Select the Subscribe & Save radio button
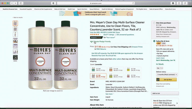 [154, 41]
